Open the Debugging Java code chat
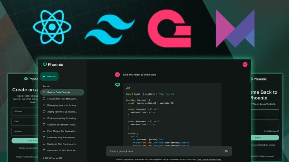The width and height of the screenshot is (289, 162). [62, 105]
